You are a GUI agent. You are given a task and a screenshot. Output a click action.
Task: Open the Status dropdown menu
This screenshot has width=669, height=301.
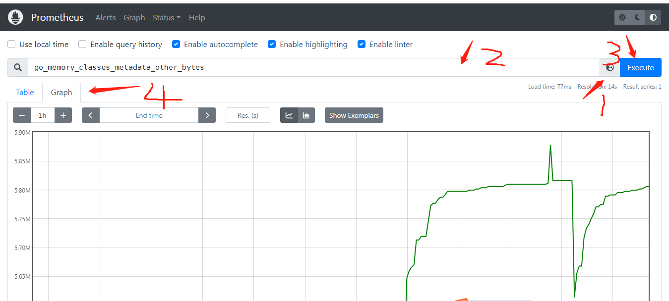tap(167, 17)
